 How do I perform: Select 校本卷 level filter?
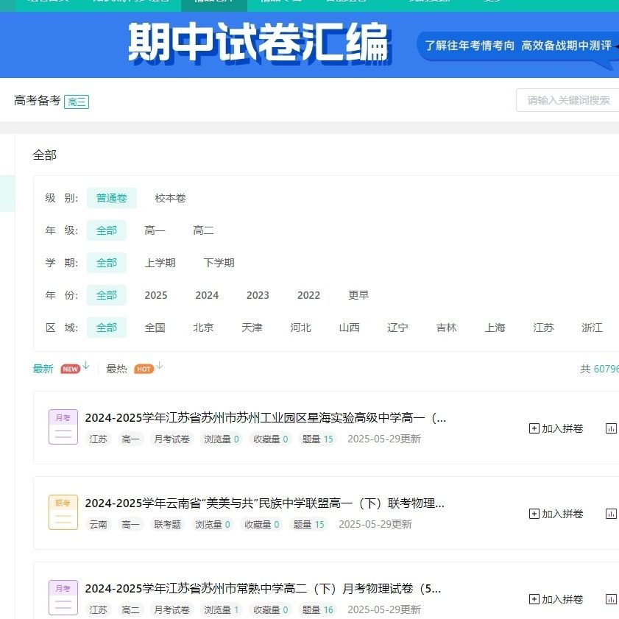coord(171,198)
